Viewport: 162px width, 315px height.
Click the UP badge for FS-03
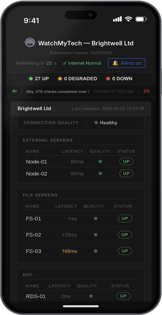click(125, 251)
